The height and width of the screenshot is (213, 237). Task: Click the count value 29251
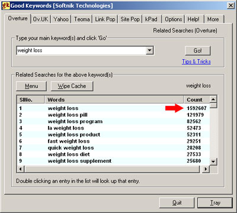click(x=194, y=141)
